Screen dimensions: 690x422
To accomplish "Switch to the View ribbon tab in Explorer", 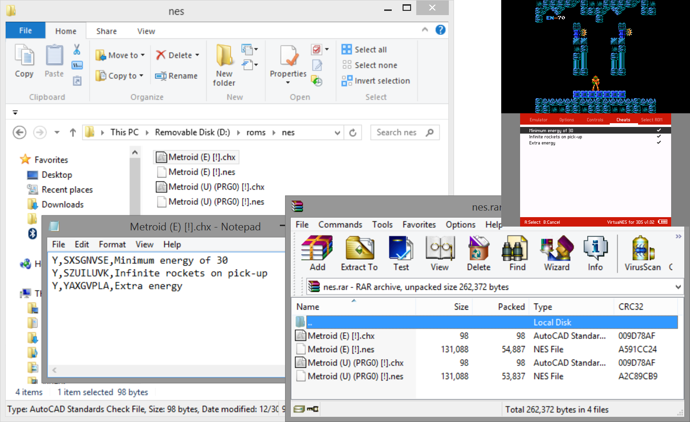I will (x=146, y=31).
